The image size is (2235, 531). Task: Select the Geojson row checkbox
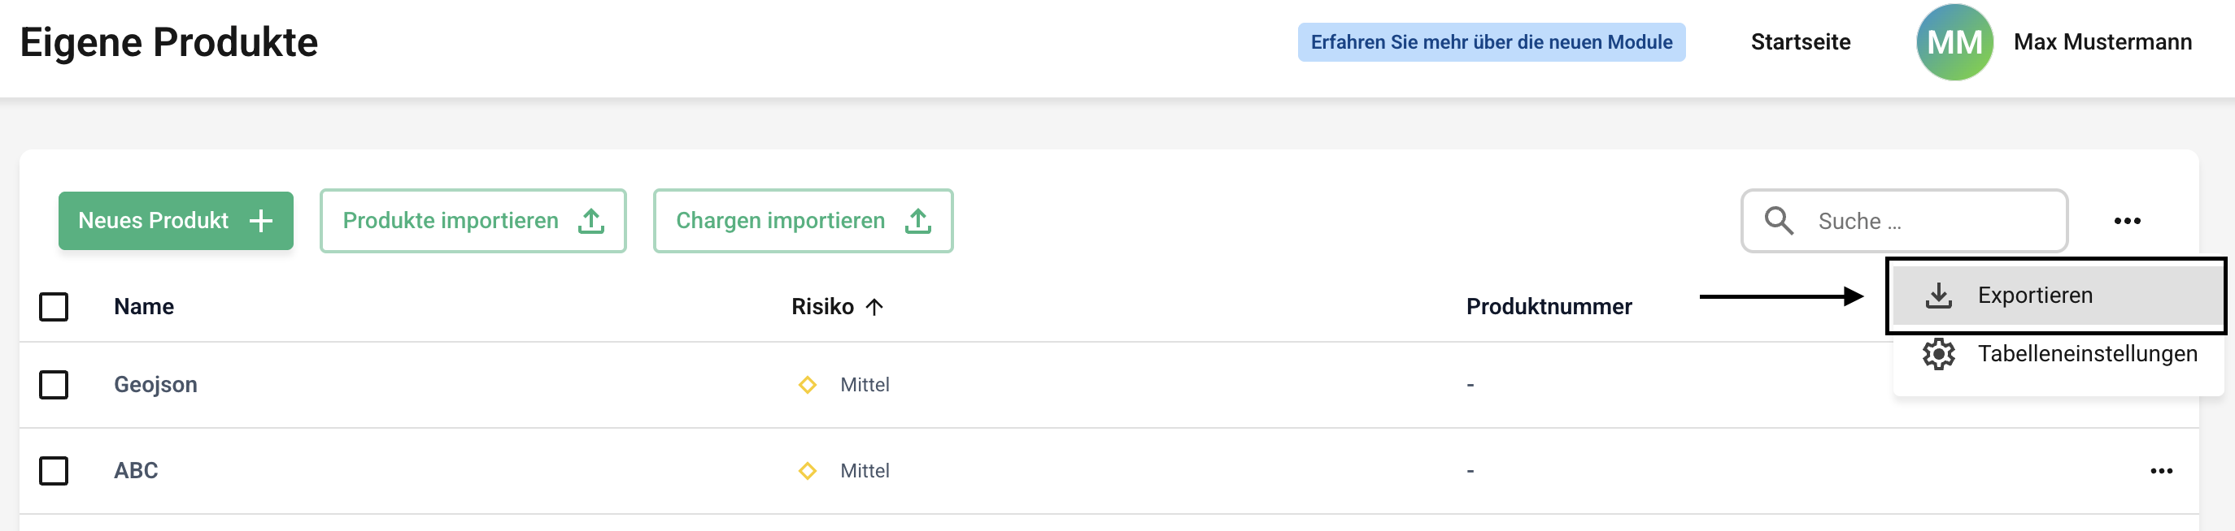[x=54, y=385]
